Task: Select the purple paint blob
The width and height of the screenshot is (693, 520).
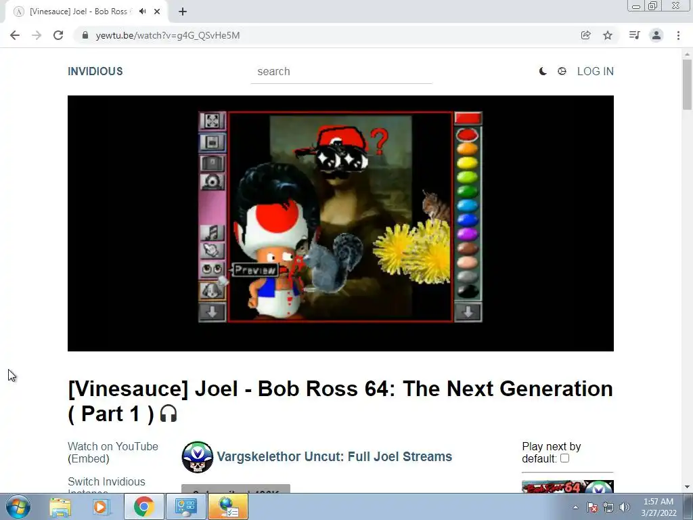Action: point(467,234)
